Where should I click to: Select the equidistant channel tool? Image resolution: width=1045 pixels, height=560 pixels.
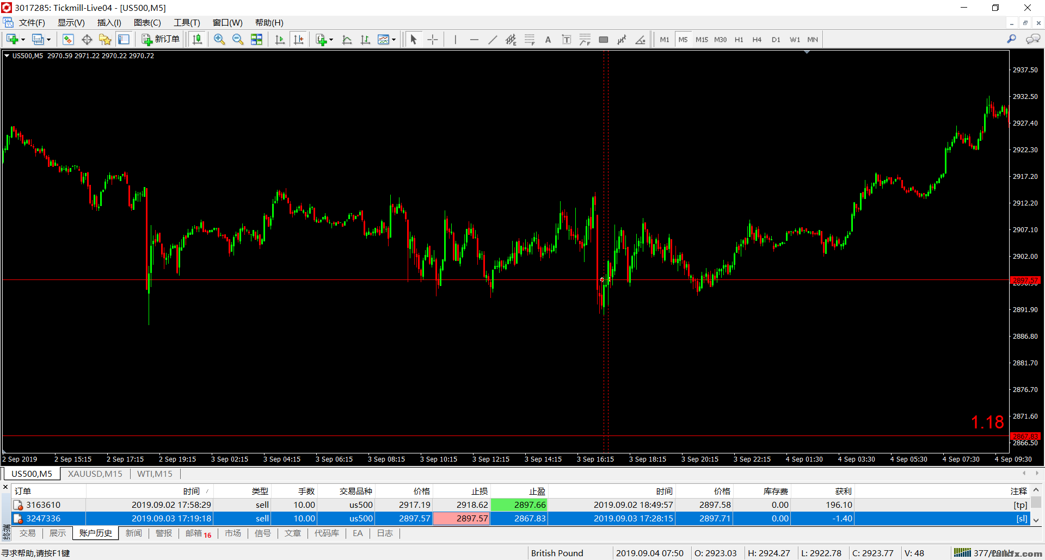(511, 39)
